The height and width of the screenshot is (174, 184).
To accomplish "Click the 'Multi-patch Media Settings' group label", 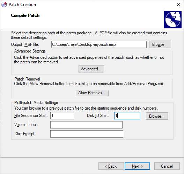I will pyautogui.click(x=36, y=103).
